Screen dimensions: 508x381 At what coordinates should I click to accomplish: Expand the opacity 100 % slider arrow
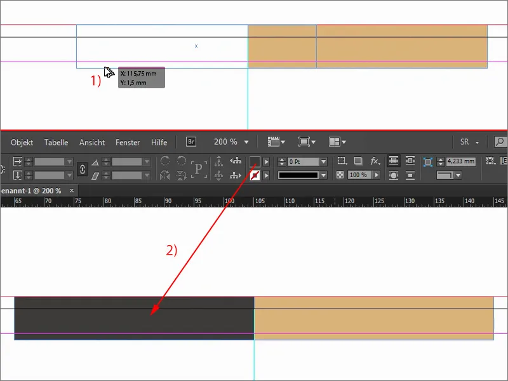coord(377,175)
